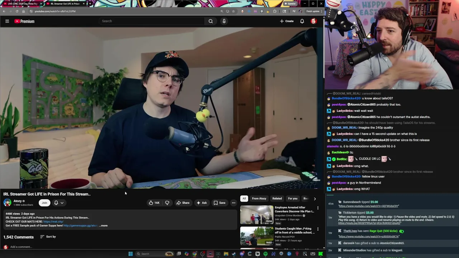
Task: Open subscription notification bell dropdown
Action: coord(59,203)
